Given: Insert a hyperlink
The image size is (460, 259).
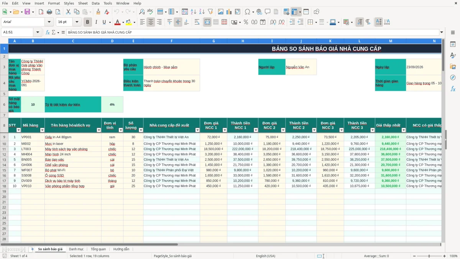Looking at the screenshot, I should click(x=259, y=12).
